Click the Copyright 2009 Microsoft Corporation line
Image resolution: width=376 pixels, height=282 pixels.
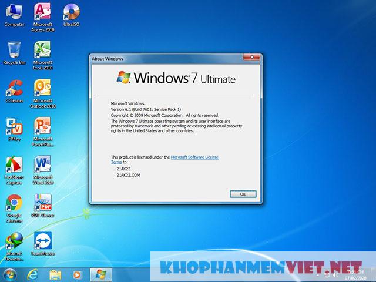(x=164, y=115)
